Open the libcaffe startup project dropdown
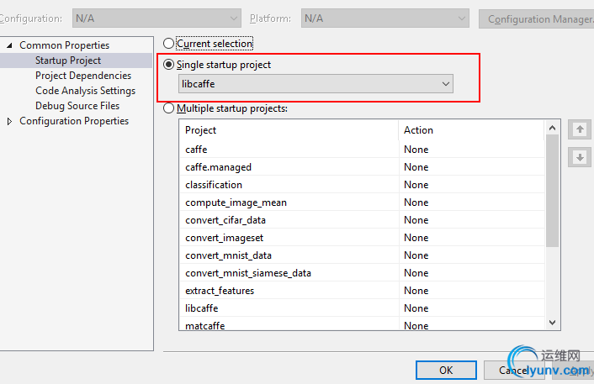594x384 pixels. point(316,83)
